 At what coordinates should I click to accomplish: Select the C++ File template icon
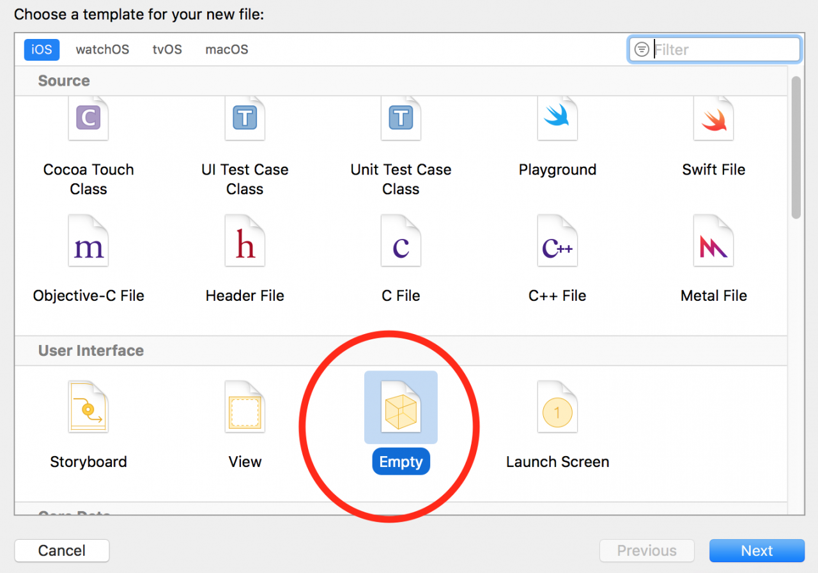pos(557,240)
